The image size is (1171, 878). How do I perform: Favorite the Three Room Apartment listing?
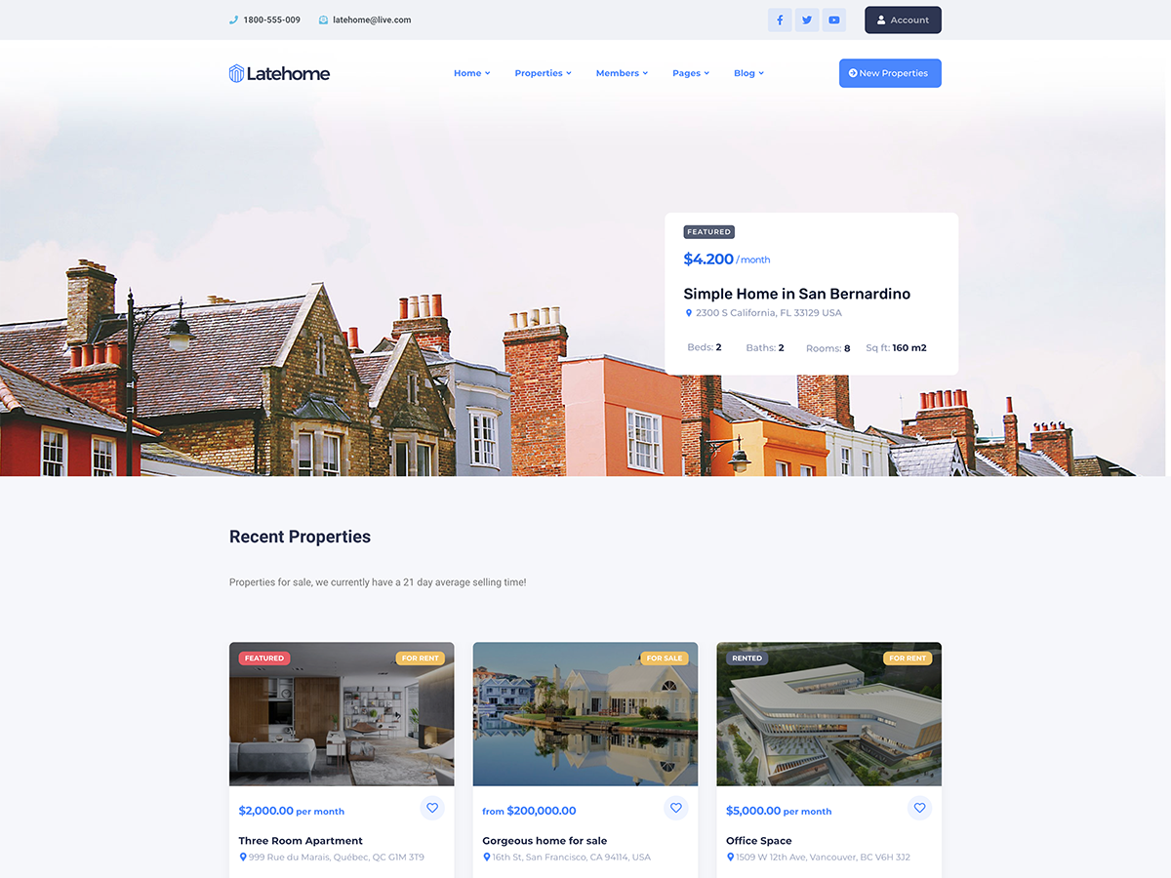coord(432,808)
